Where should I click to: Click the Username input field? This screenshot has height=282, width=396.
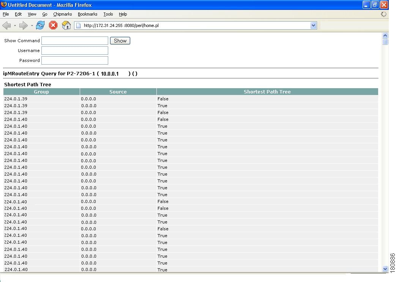74,50
